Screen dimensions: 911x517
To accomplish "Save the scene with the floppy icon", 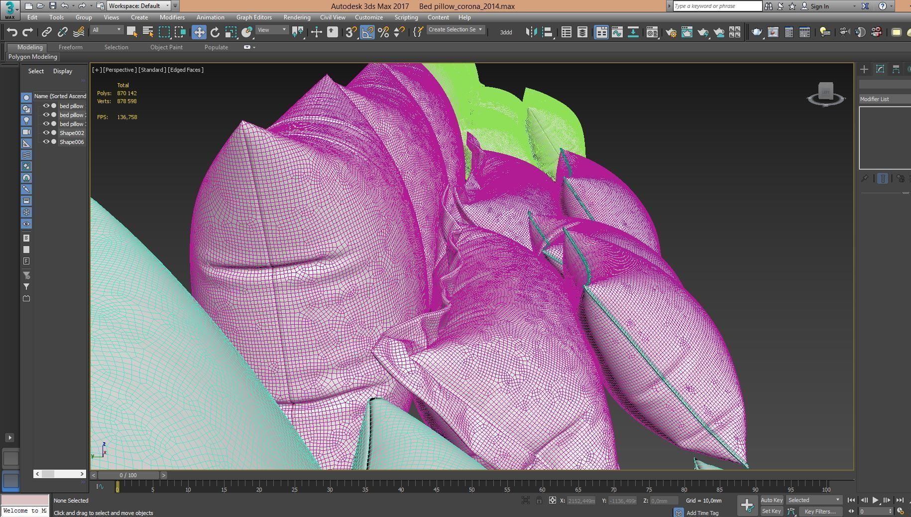I will (52, 6).
